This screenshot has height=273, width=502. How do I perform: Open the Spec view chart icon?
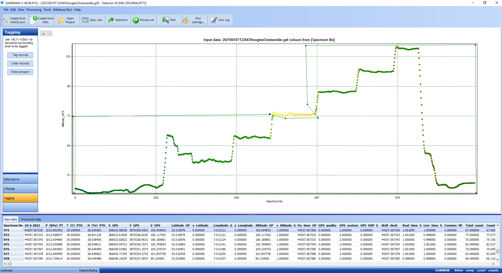click(85, 20)
